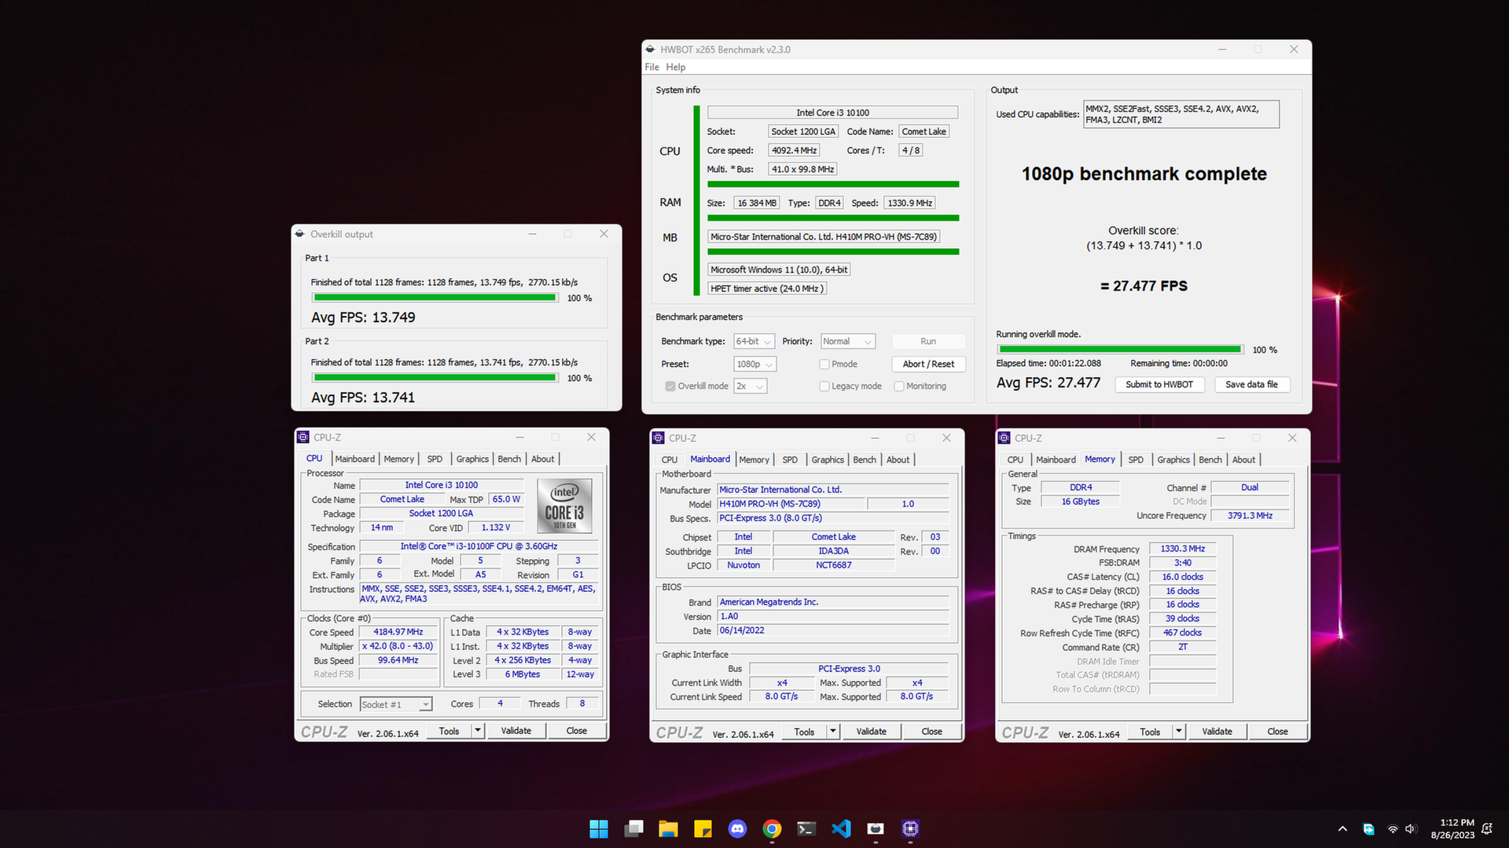
Task: Enable Legacy mode checkbox
Action: (824, 386)
